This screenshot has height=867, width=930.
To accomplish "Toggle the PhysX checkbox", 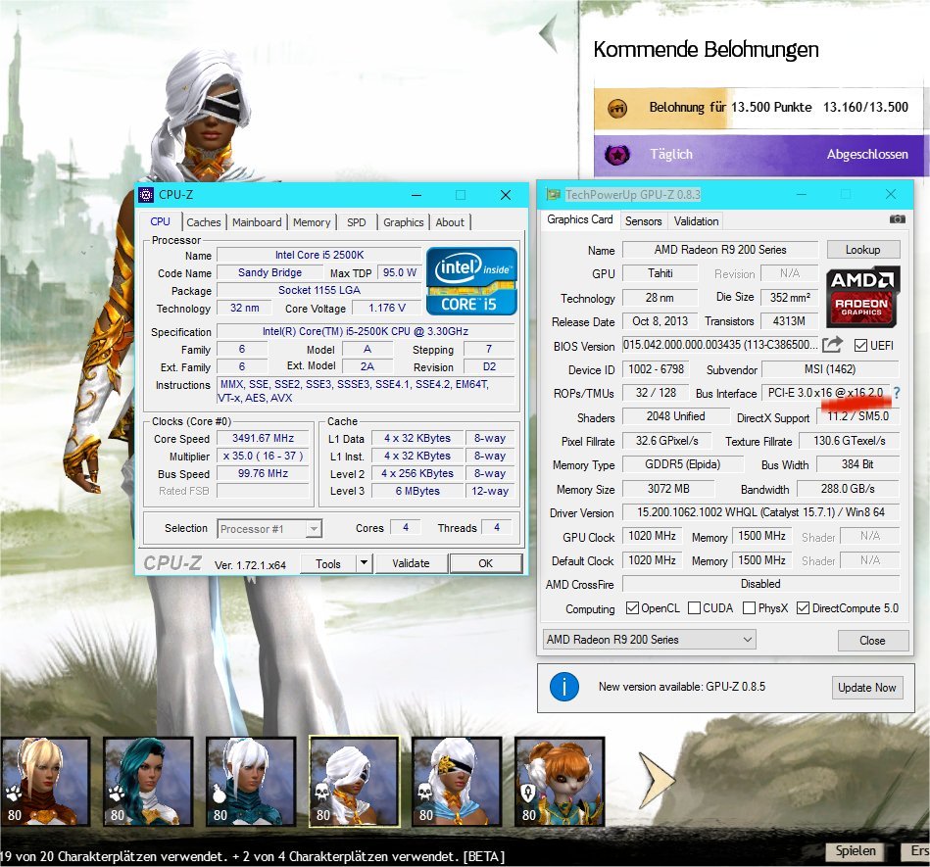I will [749, 608].
